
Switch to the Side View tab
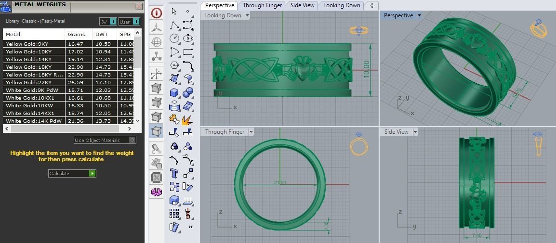pyautogui.click(x=302, y=5)
